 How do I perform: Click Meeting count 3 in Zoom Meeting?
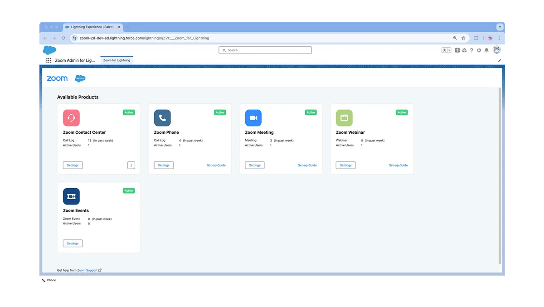click(271, 141)
